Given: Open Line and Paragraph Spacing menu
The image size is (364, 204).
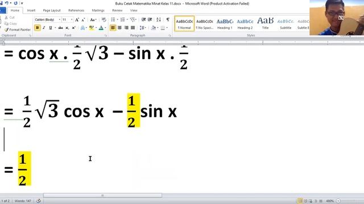Looking at the screenshot, I should 143,28.
